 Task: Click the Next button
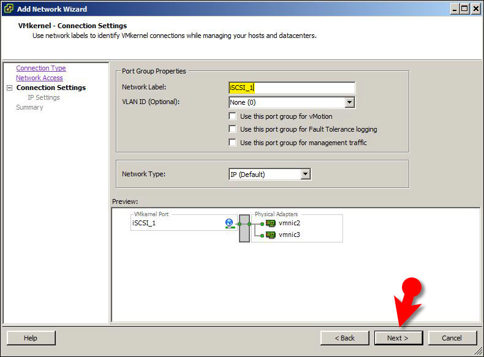click(x=398, y=338)
